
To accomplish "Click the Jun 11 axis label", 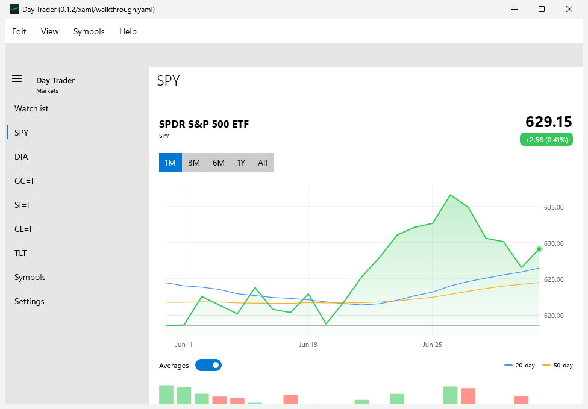I will click(x=184, y=345).
